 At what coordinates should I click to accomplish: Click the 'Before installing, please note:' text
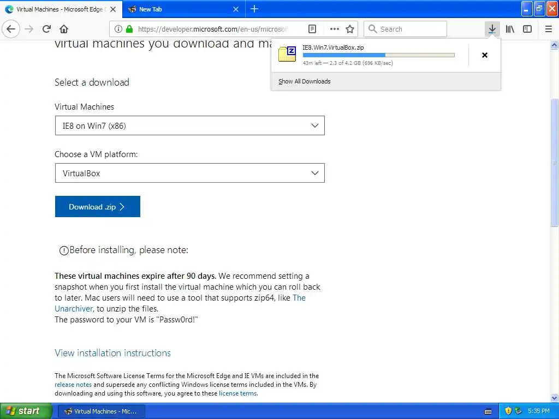point(129,250)
